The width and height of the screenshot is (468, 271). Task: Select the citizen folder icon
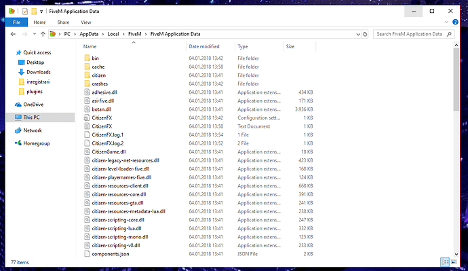point(87,75)
